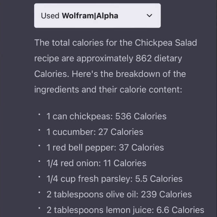Click the word 'Used' in plugin box

[50, 16]
